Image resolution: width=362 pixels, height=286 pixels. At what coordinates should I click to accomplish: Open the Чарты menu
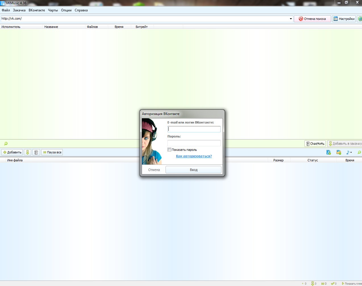[53, 10]
